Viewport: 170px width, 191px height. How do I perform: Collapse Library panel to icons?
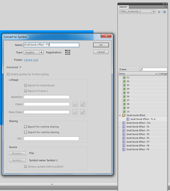pyautogui.click(x=163, y=4)
